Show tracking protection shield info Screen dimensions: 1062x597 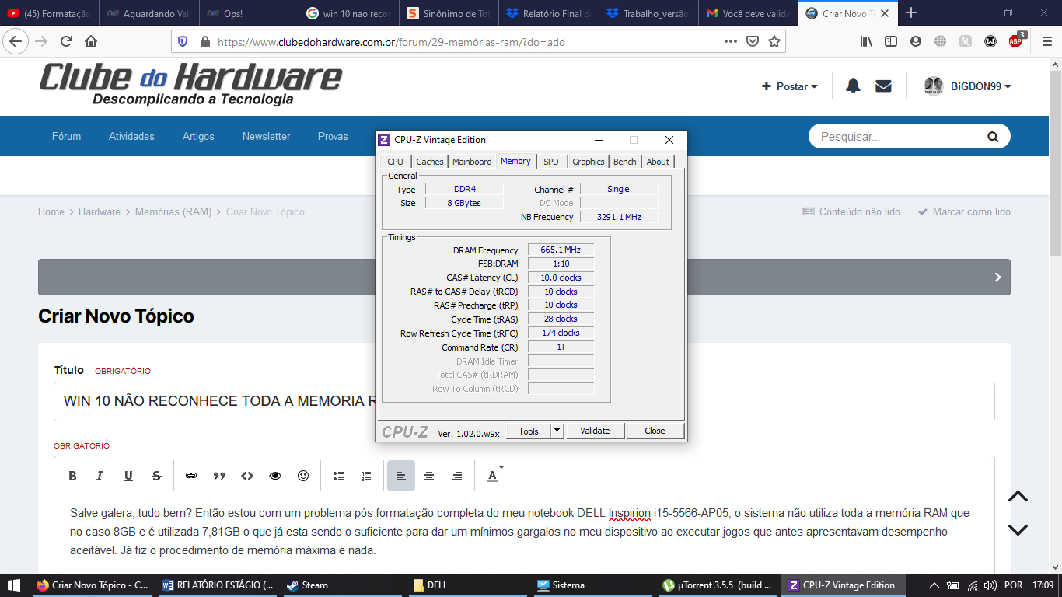[x=183, y=42]
